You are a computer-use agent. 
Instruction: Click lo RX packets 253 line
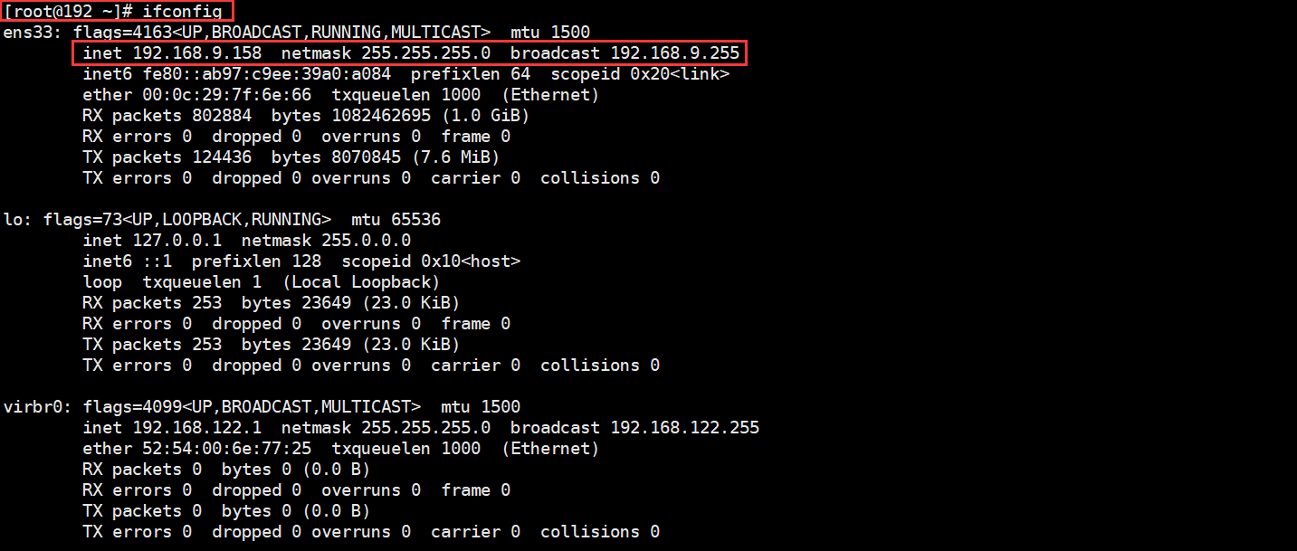[x=271, y=303]
